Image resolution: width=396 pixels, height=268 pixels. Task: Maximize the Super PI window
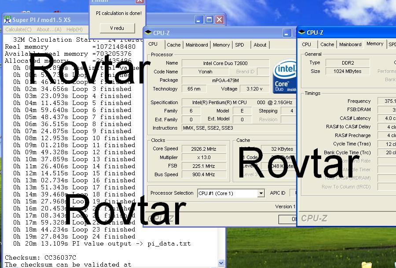click(x=209, y=20)
